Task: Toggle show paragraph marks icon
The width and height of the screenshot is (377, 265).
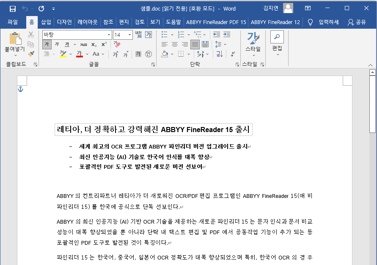Action: pyautogui.click(x=232, y=54)
